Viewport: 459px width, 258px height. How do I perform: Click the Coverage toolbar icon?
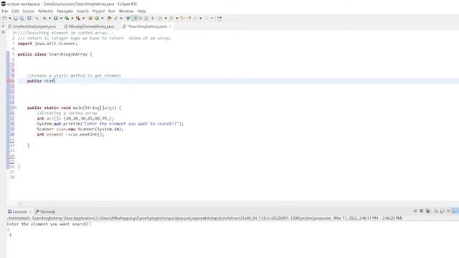tap(67, 18)
